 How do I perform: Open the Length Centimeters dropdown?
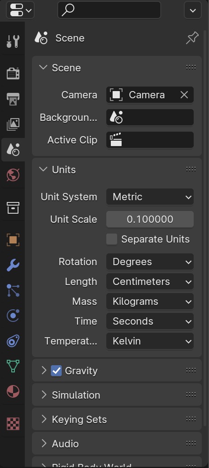click(150, 282)
